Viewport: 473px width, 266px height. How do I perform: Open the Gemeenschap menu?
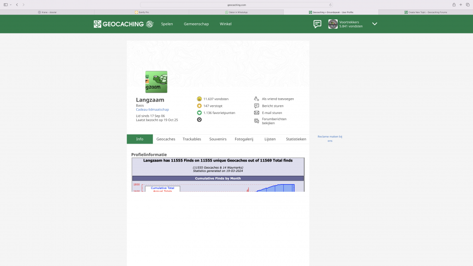point(196,24)
